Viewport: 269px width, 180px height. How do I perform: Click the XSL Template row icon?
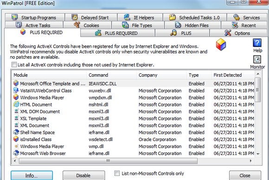(x=16, y=118)
